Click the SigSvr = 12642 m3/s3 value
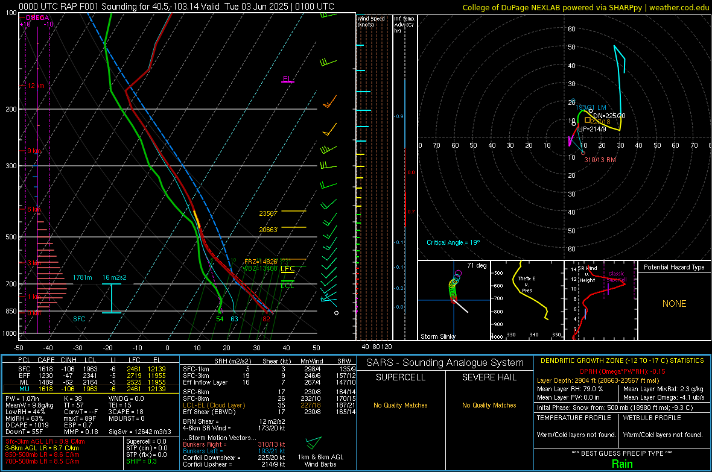 pyautogui.click(x=140, y=432)
